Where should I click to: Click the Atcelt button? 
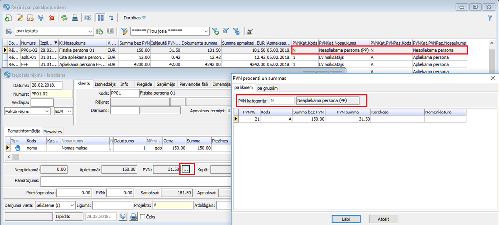[x=384, y=219]
